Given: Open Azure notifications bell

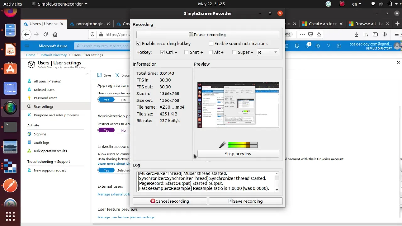Looking at the screenshot, I should pos(307,46).
